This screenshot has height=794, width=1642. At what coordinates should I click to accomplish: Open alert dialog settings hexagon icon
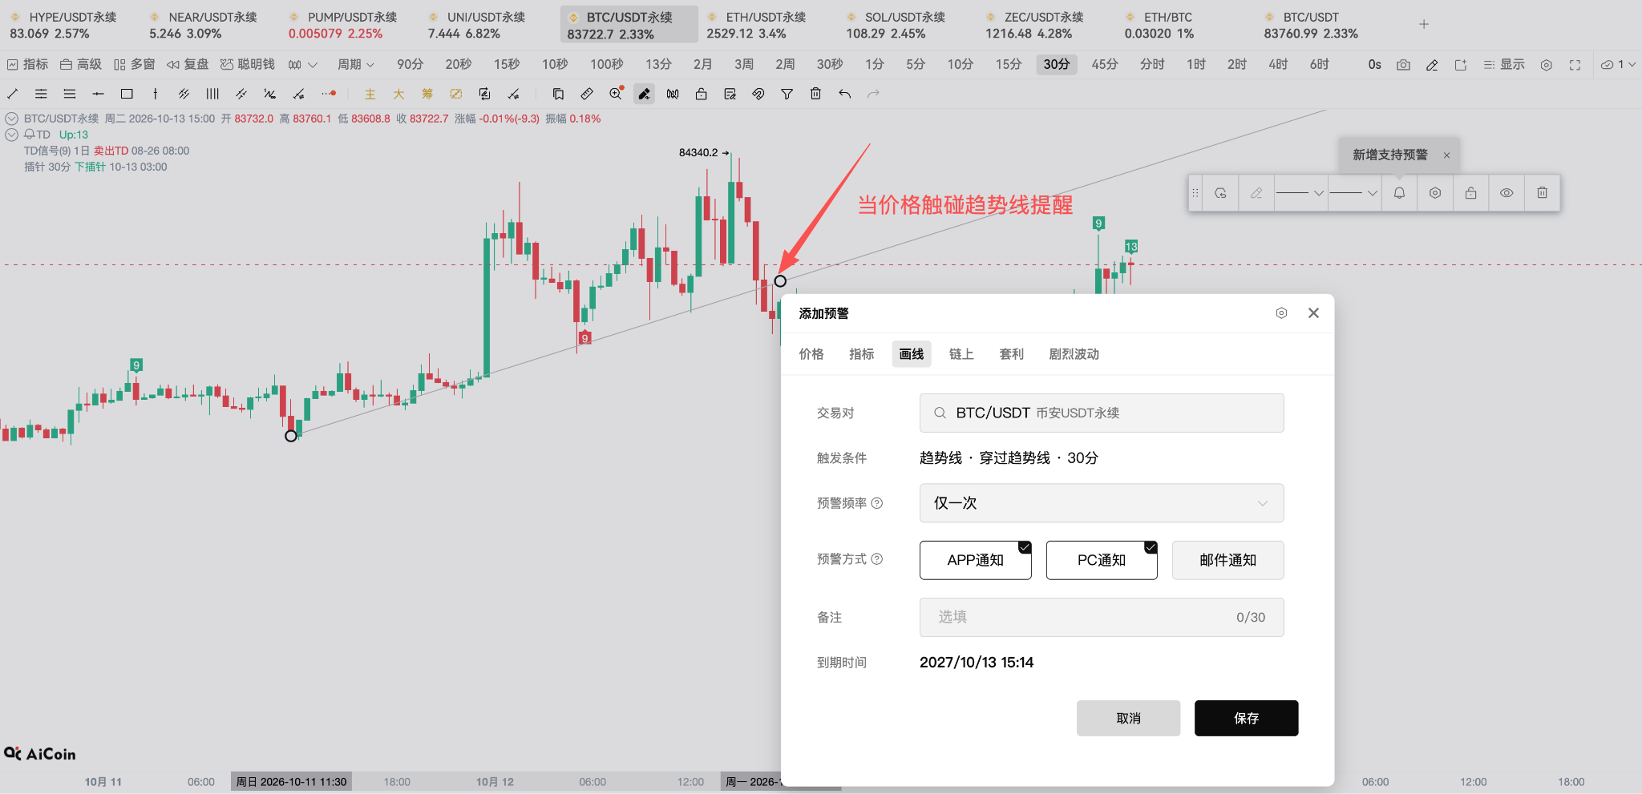coord(1281,313)
